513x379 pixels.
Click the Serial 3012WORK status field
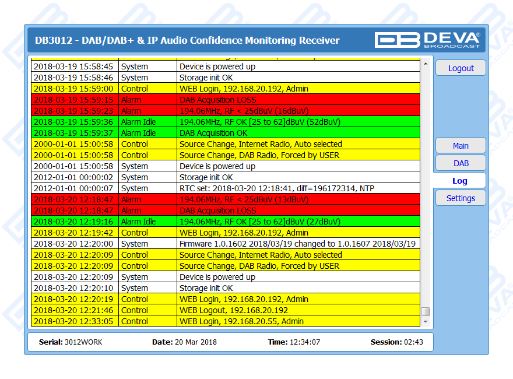(71, 342)
